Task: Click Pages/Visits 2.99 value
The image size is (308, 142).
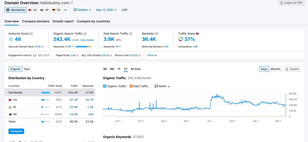Action: [73, 55]
